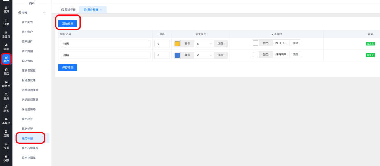Image resolution: width=380 pixels, height=166 pixels.
Task: Collapse the 管理 menu group
Action: tap(45, 13)
